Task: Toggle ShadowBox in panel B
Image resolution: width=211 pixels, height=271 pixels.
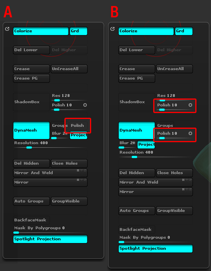Action: tap(137, 102)
